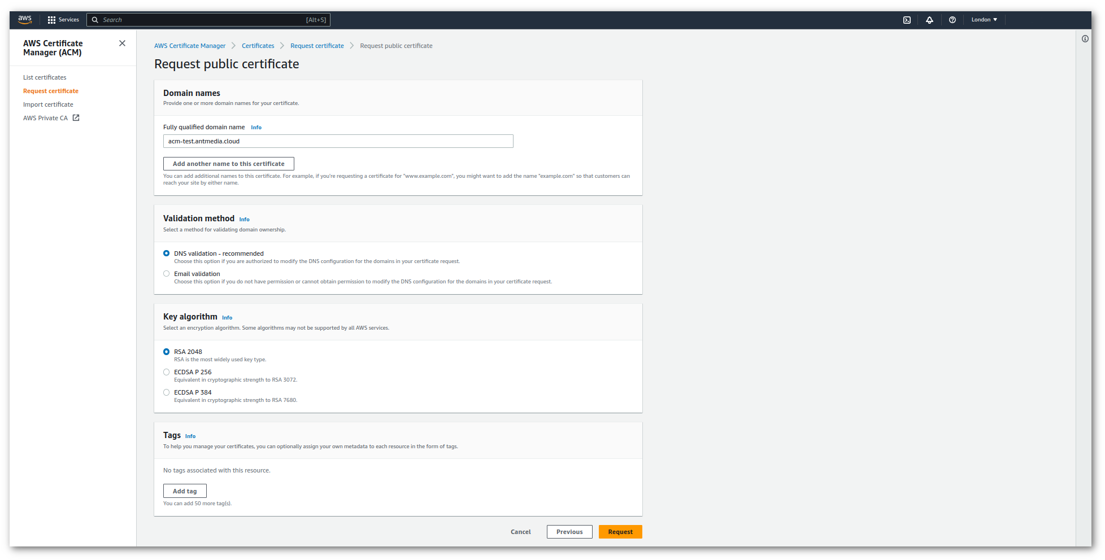Viewport: 1105px width, 560px height.
Task: Select RSA 2048 key algorithm
Action: click(x=167, y=352)
